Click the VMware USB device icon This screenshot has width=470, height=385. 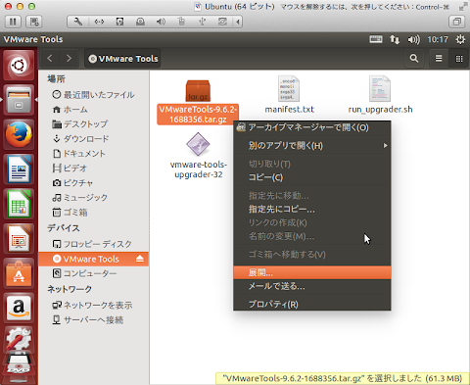click(x=181, y=22)
